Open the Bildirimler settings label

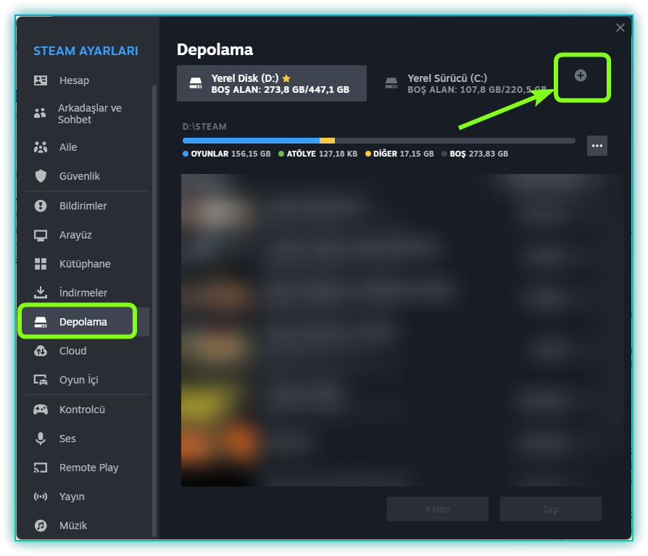click(x=83, y=206)
